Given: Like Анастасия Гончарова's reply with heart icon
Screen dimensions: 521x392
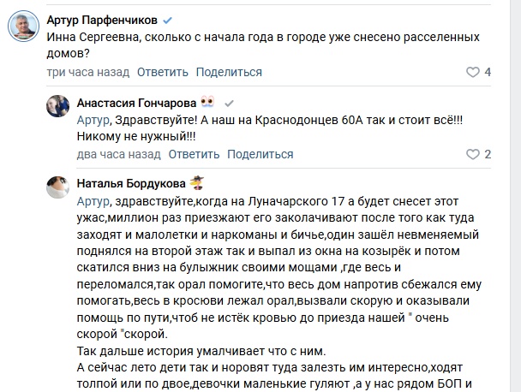Looking at the screenshot, I should tap(472, 154).
